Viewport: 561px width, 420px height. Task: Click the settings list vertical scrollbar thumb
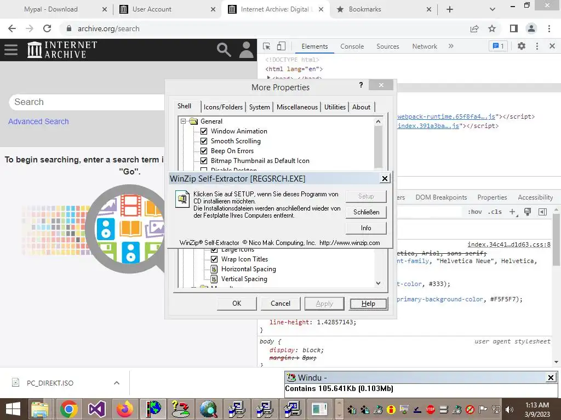click(x=378, y=147)
